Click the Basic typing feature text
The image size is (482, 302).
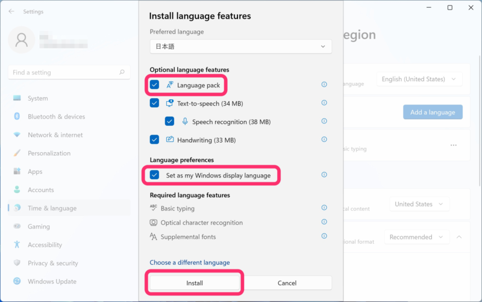177,208
